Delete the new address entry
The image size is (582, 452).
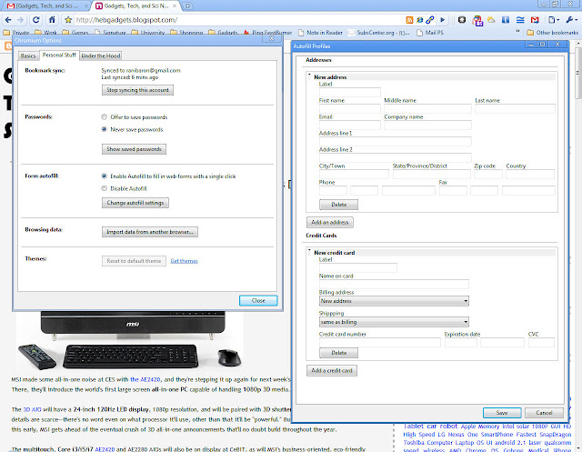(x=339, y=205)
